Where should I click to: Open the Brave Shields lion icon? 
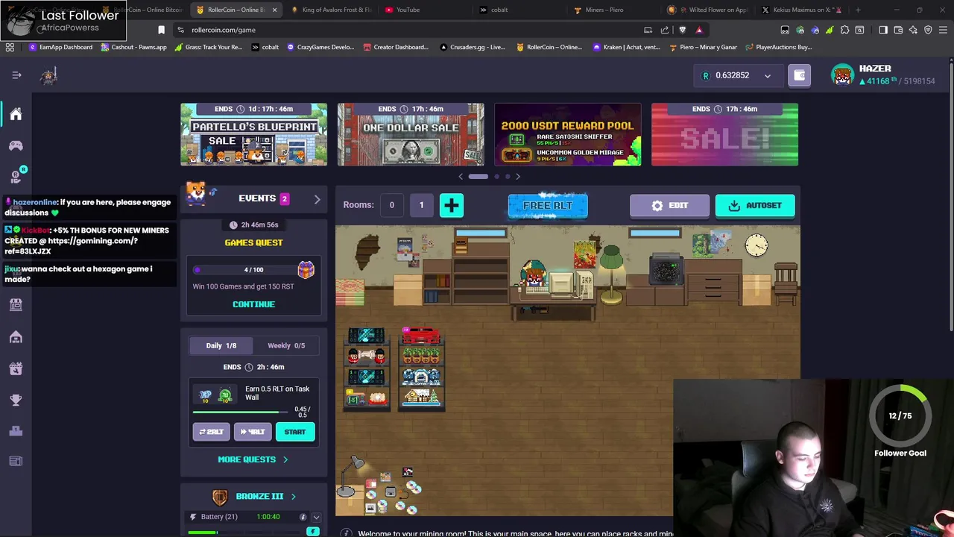[x=682, y=30]
